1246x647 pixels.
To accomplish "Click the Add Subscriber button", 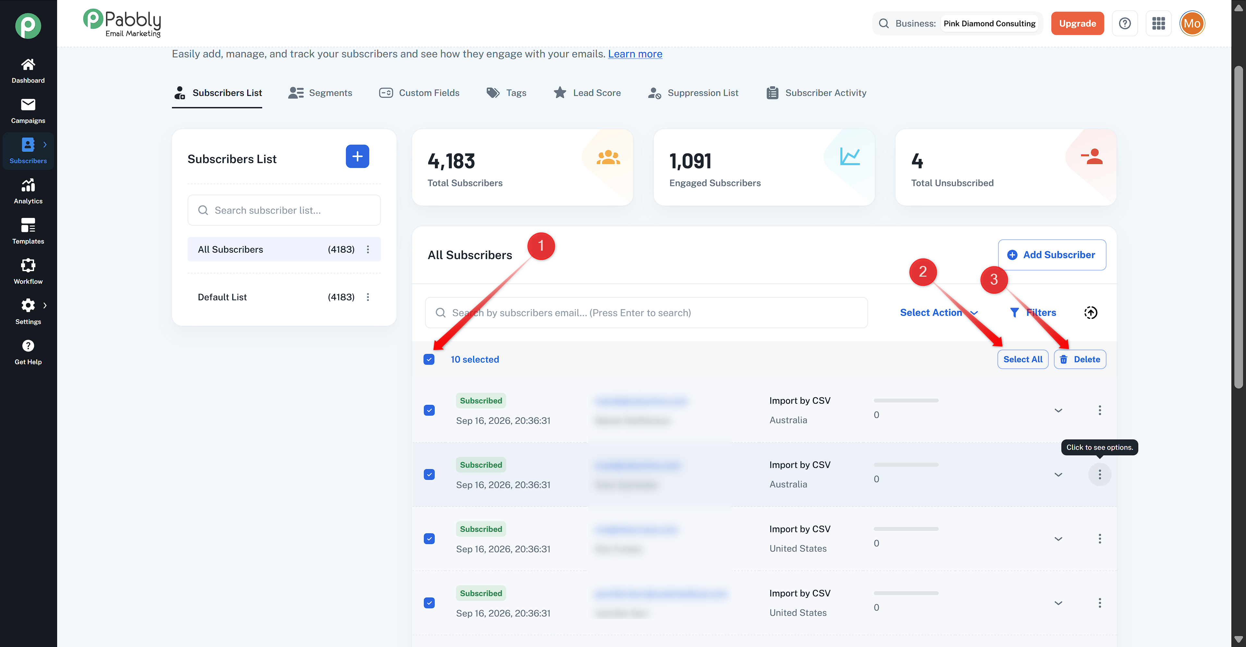I will pyautogui.click(x=1052, y=255).
